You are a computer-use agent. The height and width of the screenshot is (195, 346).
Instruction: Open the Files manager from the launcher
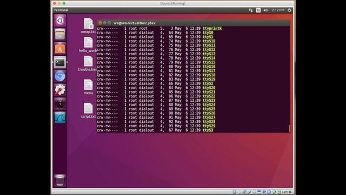click(x=60, y=35)
